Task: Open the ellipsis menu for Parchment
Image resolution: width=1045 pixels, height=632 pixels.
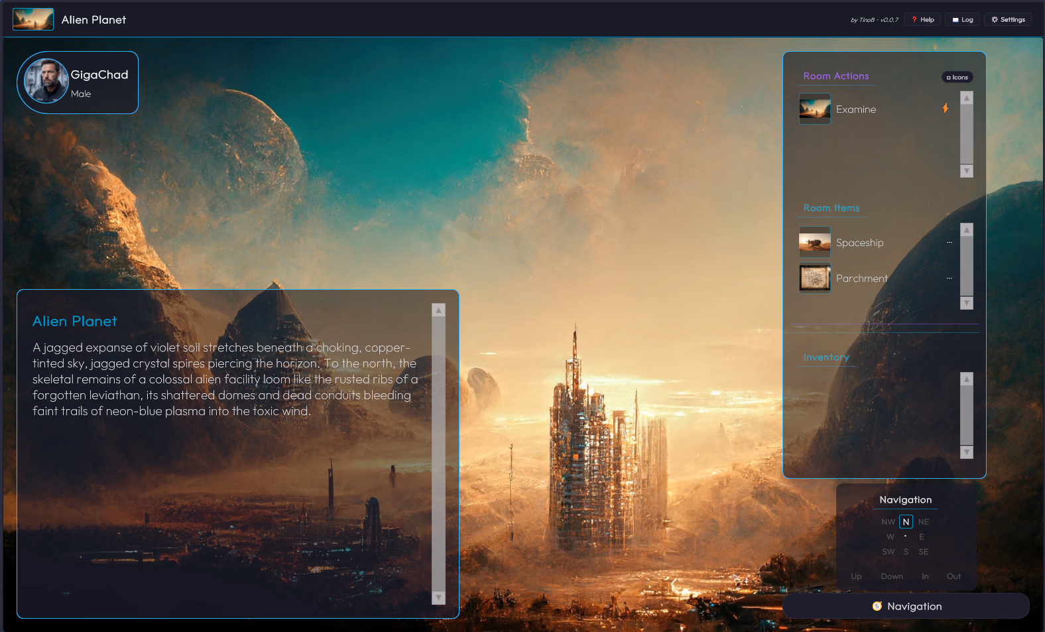Action: [x=950, y=279]
